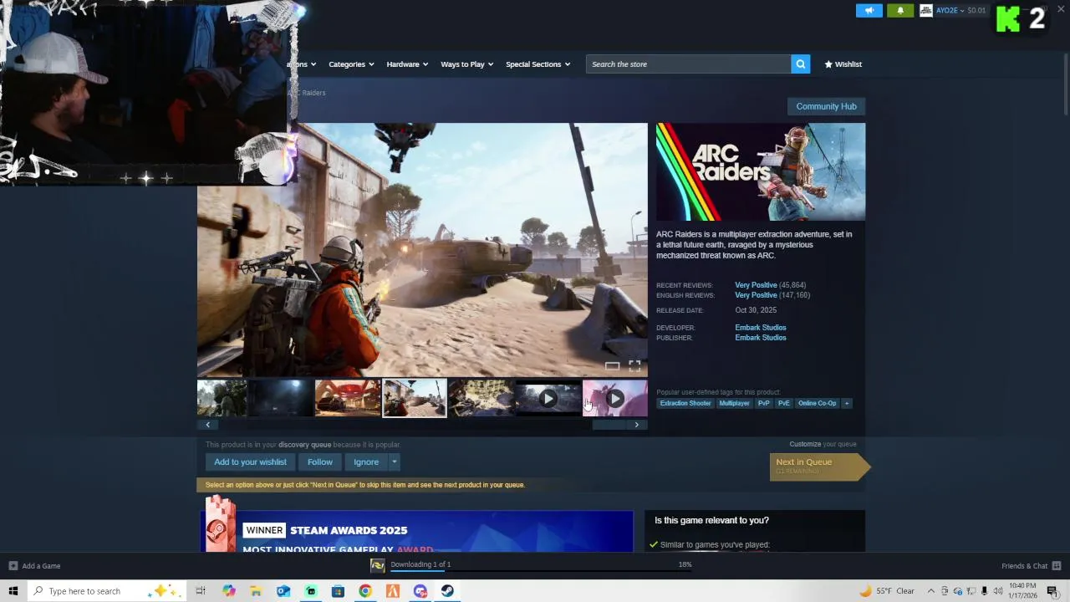Click Add to your wishlist

tap(250, 462)
